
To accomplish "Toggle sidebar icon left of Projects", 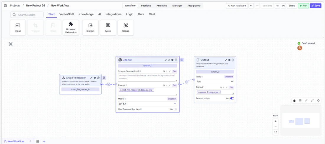I will (x=5, y=6).
